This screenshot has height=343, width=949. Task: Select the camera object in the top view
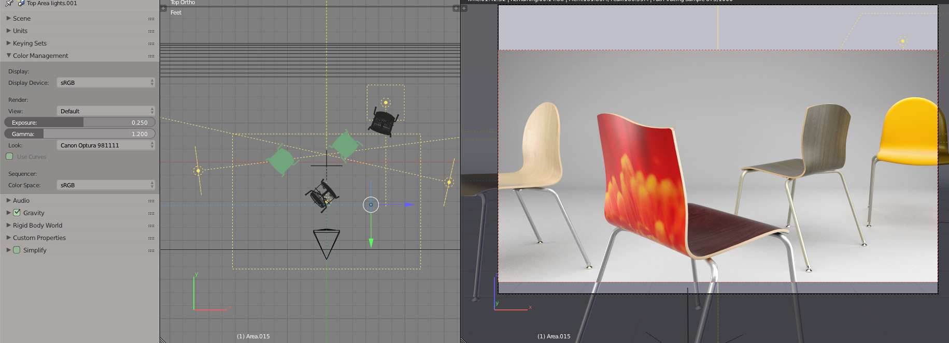[327, 244]
